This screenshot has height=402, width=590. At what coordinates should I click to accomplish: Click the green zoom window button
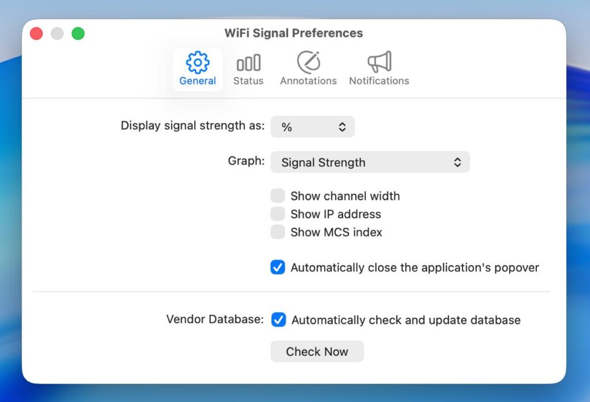tap(78, 33)
